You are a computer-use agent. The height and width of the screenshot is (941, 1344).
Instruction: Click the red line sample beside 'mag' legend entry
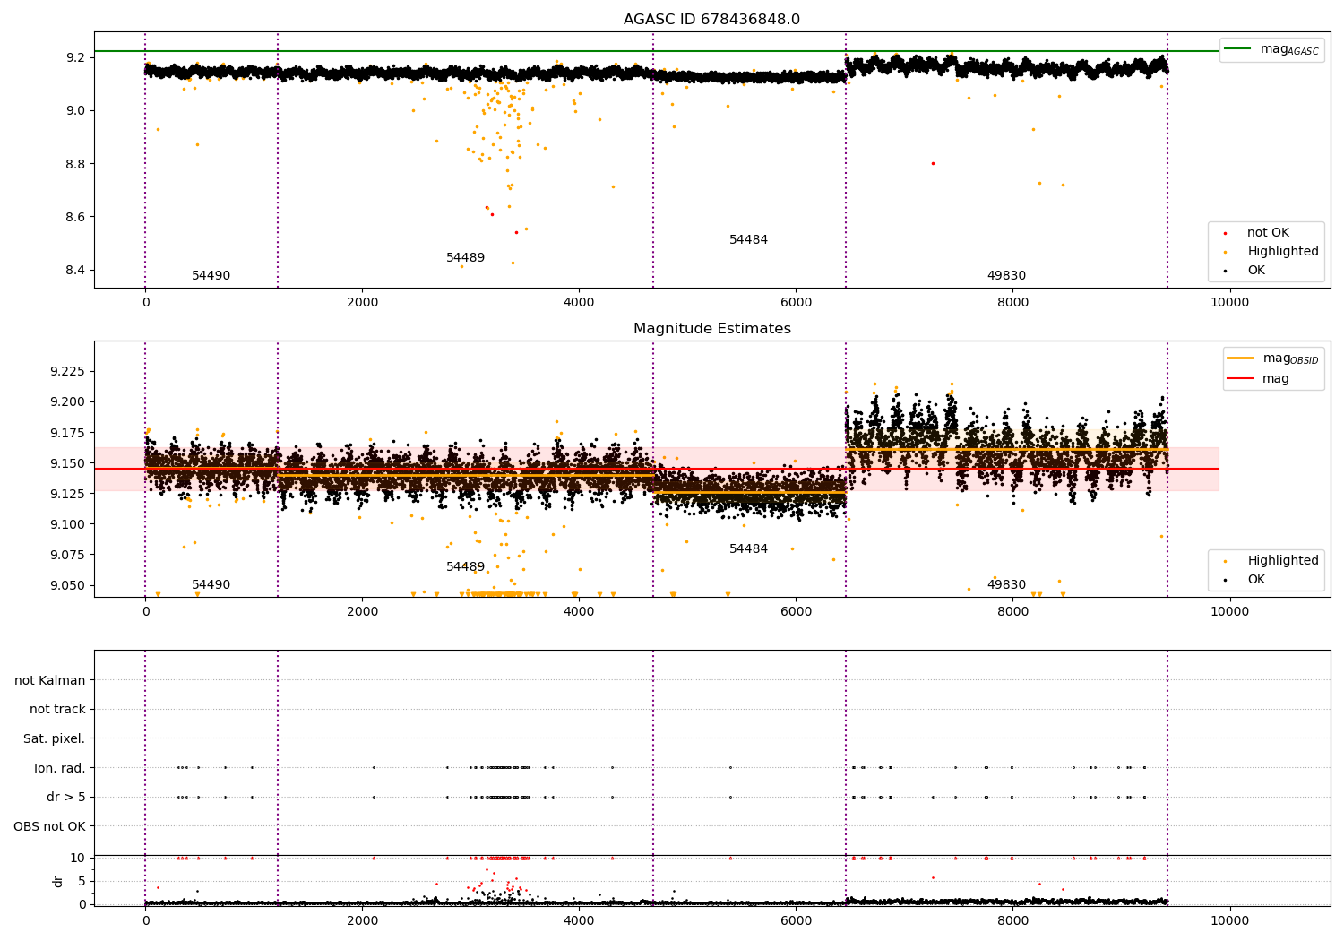pyautogui.click(x=1240, y=378)
